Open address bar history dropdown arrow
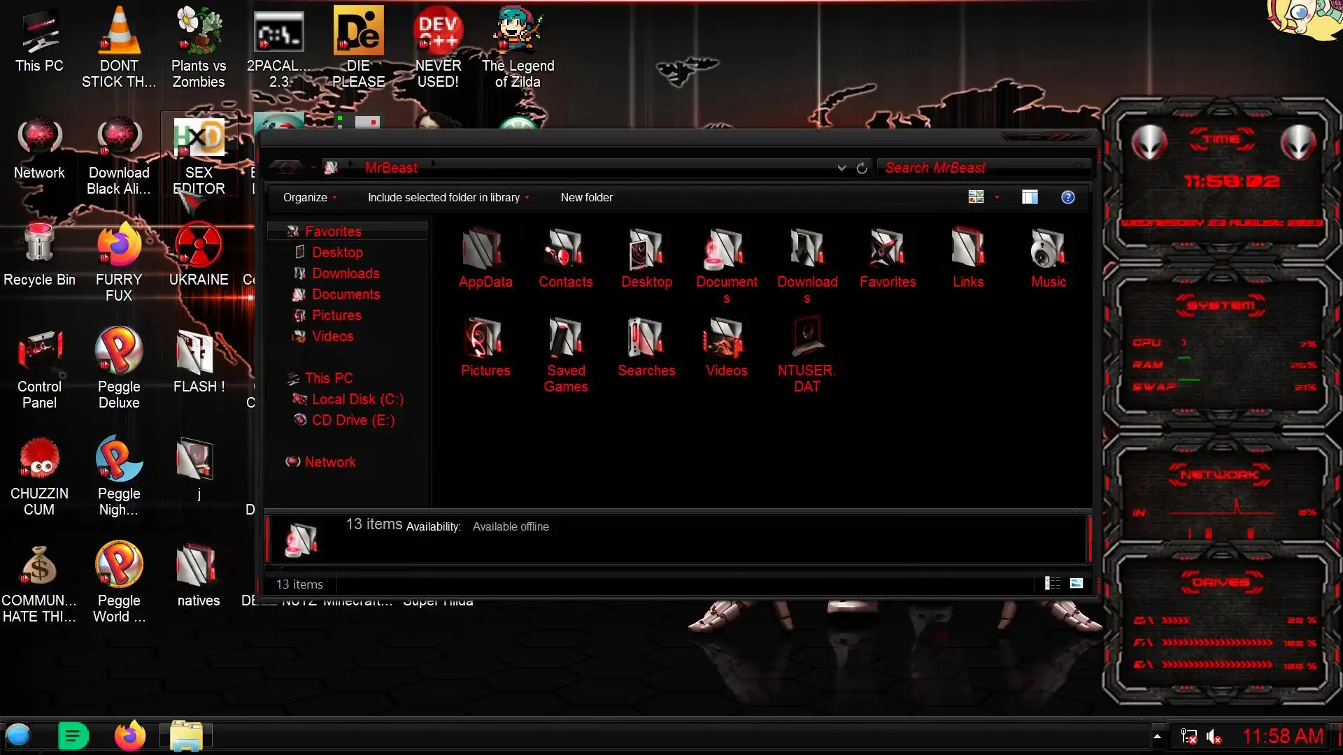 point(841,168)
